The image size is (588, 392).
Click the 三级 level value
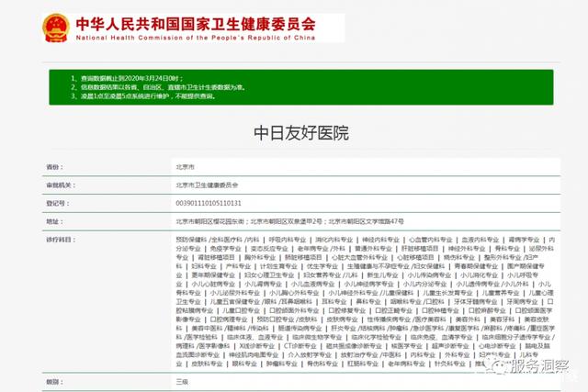[x=181, y=381]
